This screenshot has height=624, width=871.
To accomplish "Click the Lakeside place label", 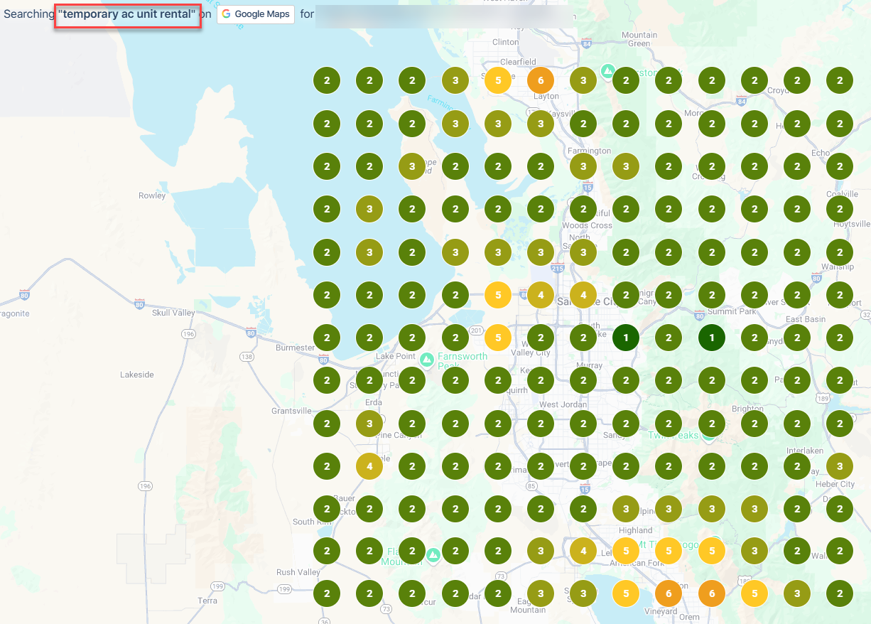I will [x=136, y=375].
